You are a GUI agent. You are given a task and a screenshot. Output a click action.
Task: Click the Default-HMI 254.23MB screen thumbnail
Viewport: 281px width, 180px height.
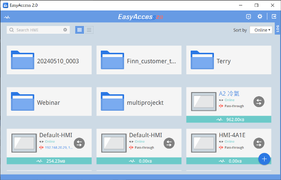pos(24,143)
